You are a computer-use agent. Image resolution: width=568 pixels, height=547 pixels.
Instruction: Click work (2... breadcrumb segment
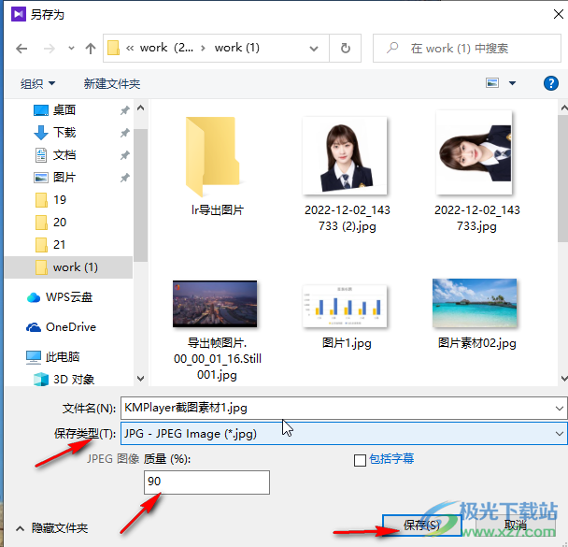tap(166, 48)
